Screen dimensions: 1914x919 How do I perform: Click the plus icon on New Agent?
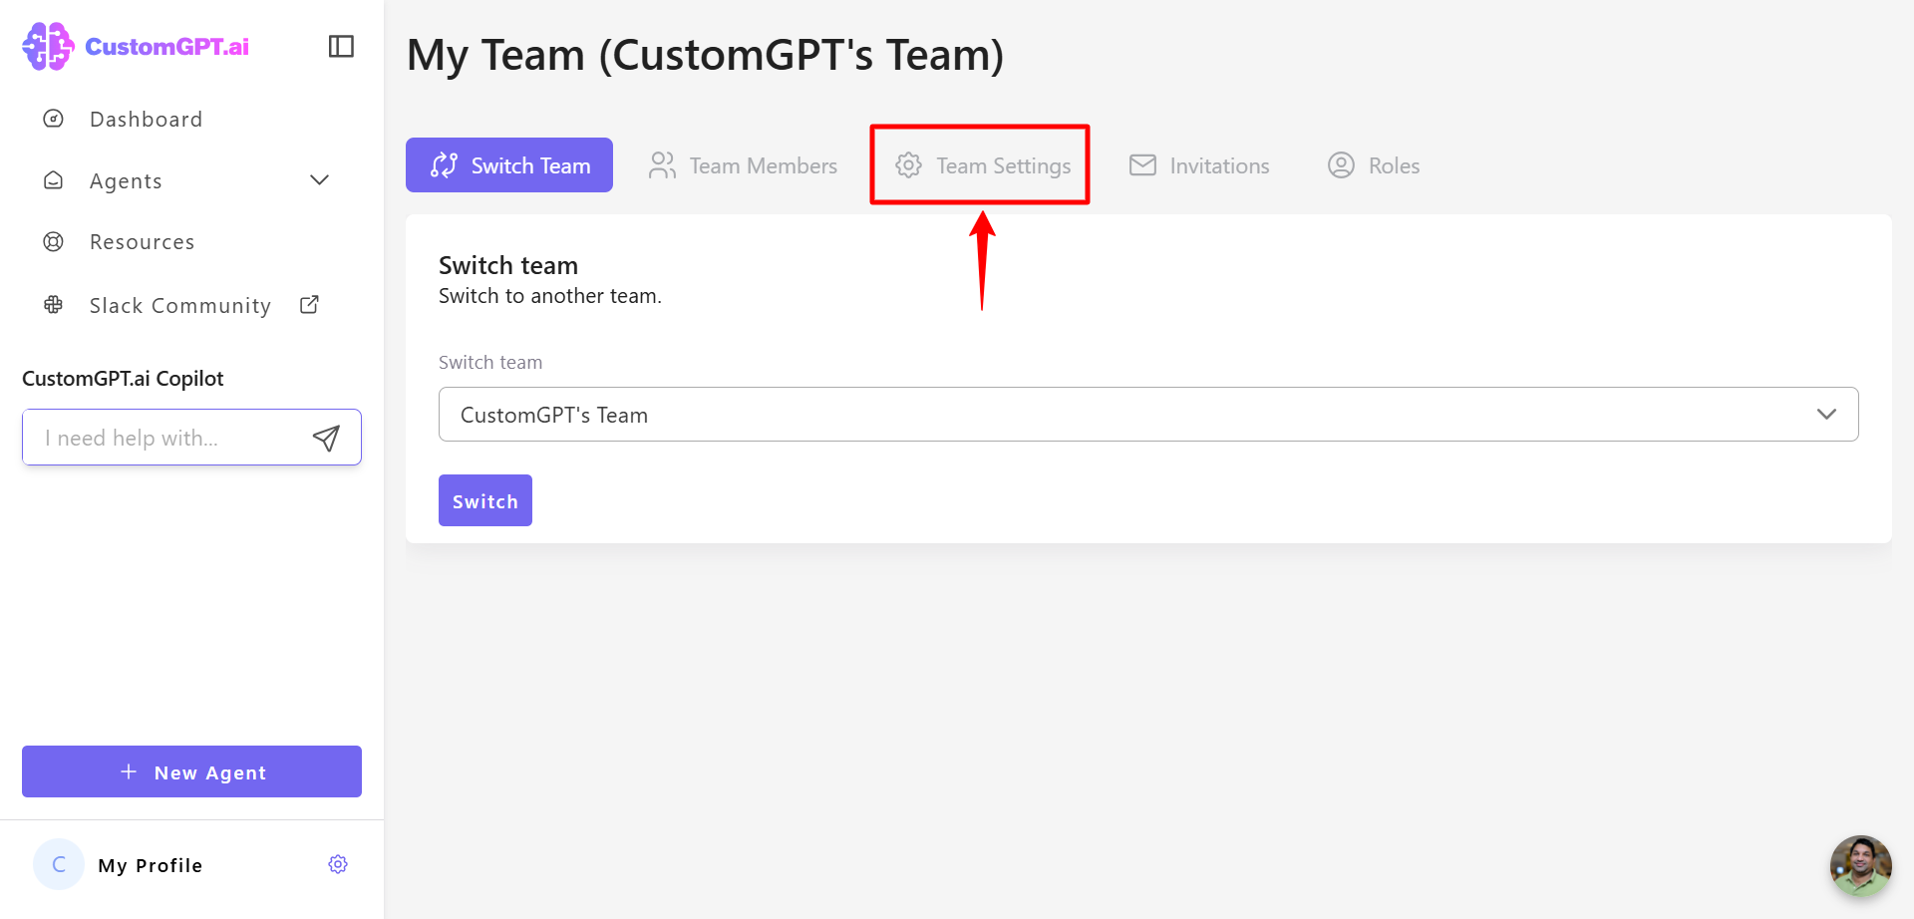[129, 771]
